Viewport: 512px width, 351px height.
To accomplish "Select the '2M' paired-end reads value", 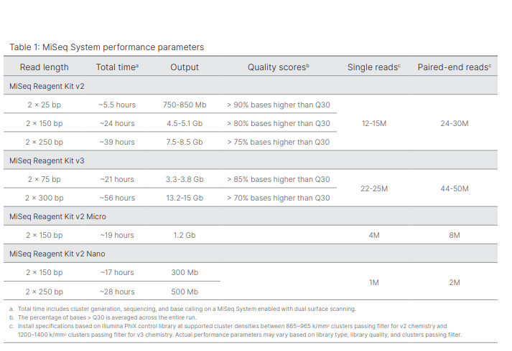I will click(x=455, y=282).
